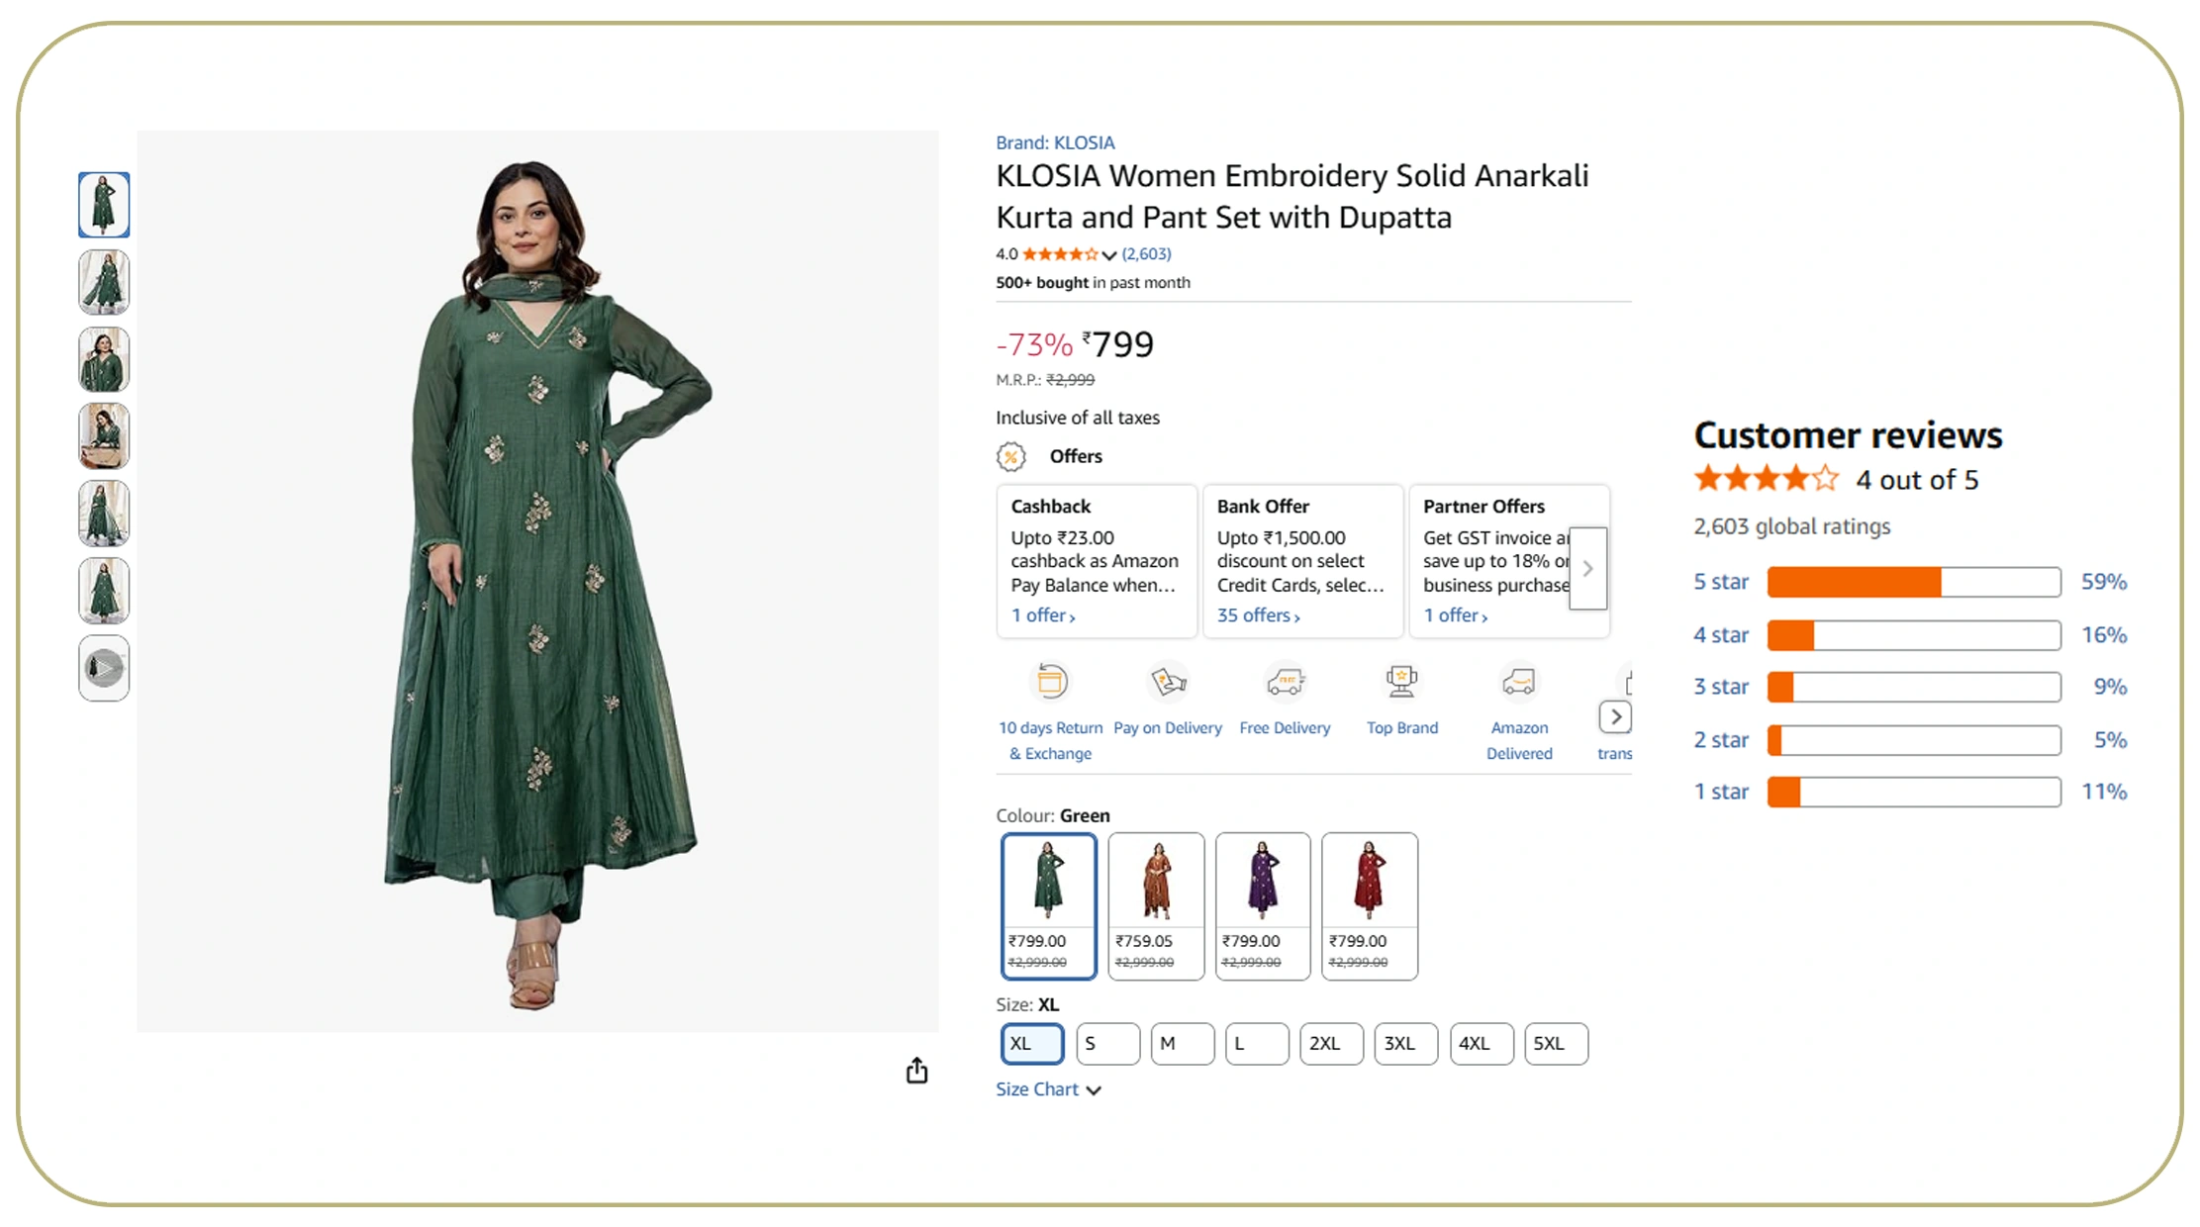The image size is (2200, 1227).
Task: Click the 10 days Return & Exchange icon
Action: (1050, 683)
